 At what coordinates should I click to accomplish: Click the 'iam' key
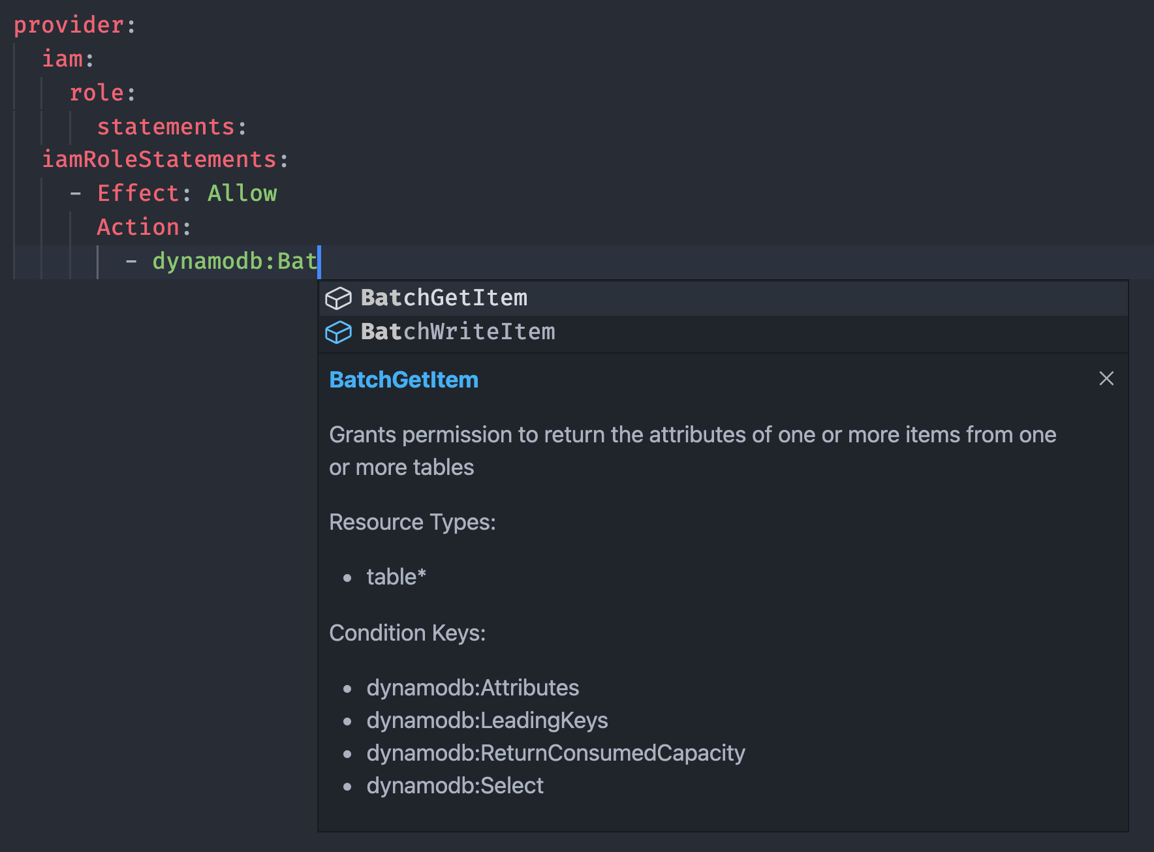click(x=63, y=59)
